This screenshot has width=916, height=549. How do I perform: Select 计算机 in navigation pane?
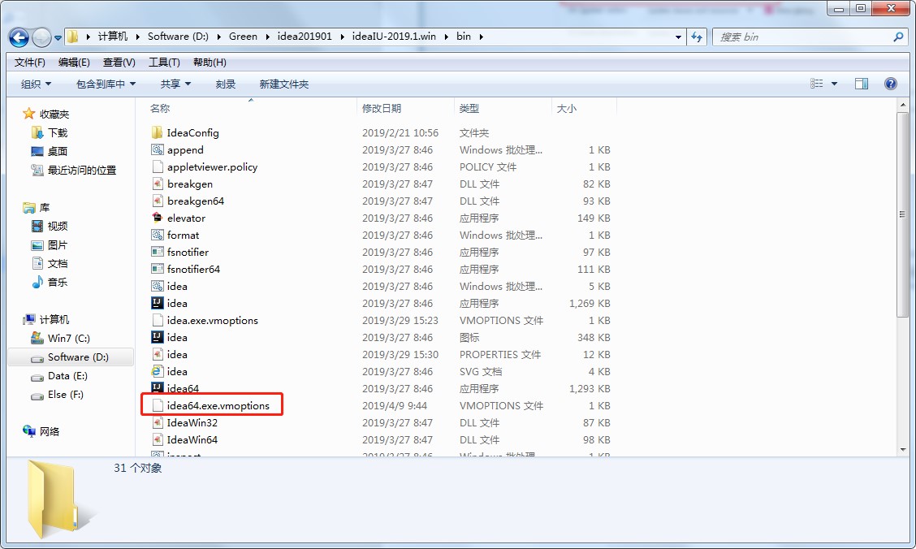point(54,319)
